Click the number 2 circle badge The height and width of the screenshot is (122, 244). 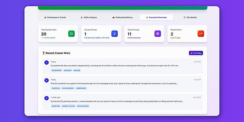tap(46, 81)
